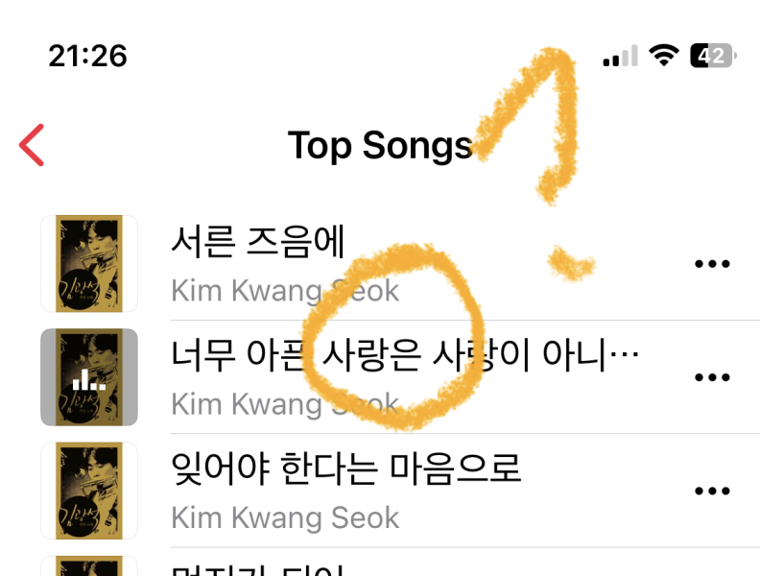Tap the cellular signal bars icon
The height and width of the screenshot is (576, 760).
(x=621, y=56)
